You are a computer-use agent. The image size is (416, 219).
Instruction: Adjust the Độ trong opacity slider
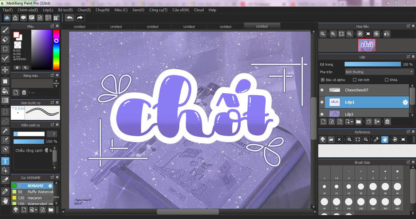(x=373, y=64)
